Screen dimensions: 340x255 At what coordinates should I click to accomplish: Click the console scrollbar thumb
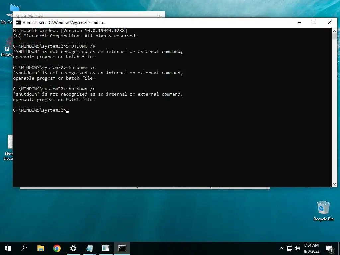coord(334,36)
